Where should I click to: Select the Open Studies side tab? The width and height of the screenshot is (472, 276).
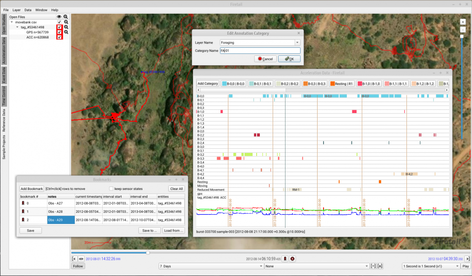point(4,24)
